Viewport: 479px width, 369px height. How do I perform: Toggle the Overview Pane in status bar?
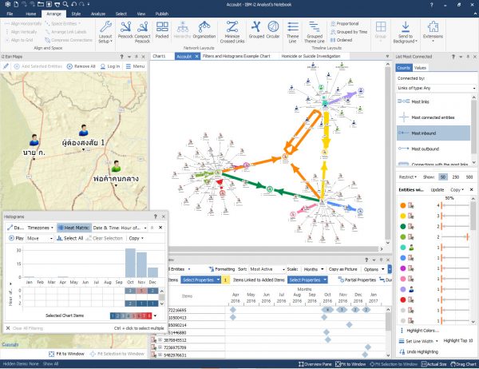click(x=315, y=364)
